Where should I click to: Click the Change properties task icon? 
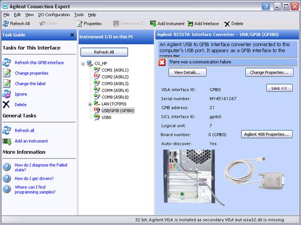point(7,73)
